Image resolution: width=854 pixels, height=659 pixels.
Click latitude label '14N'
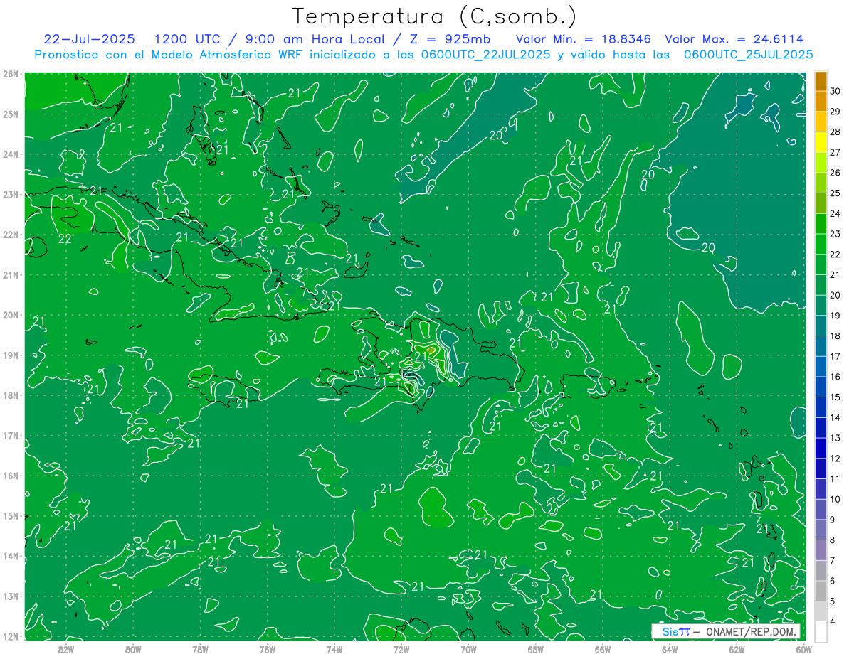click(x=11, y=556)
